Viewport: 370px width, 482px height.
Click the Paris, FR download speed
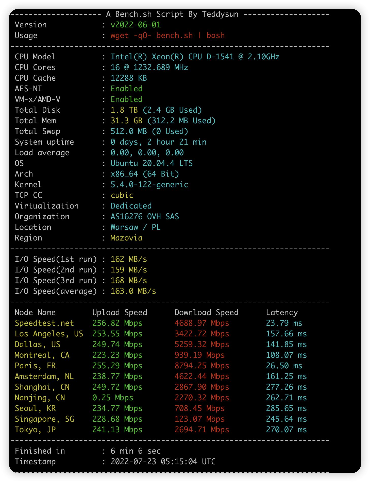click(202, 366)
